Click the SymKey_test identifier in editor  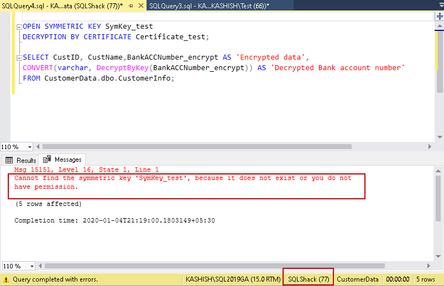129,27
